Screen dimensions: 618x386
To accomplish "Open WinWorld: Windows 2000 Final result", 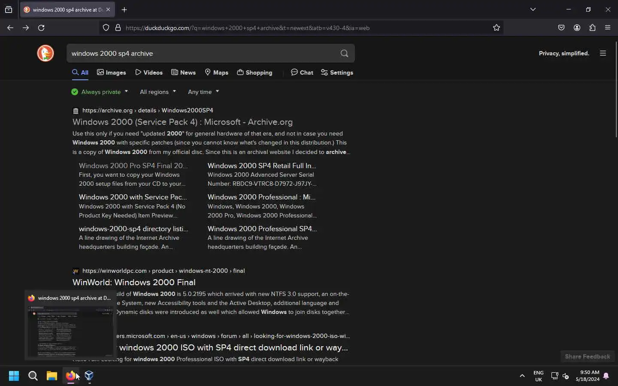I will pyautogui.click(x=134, y=283).
